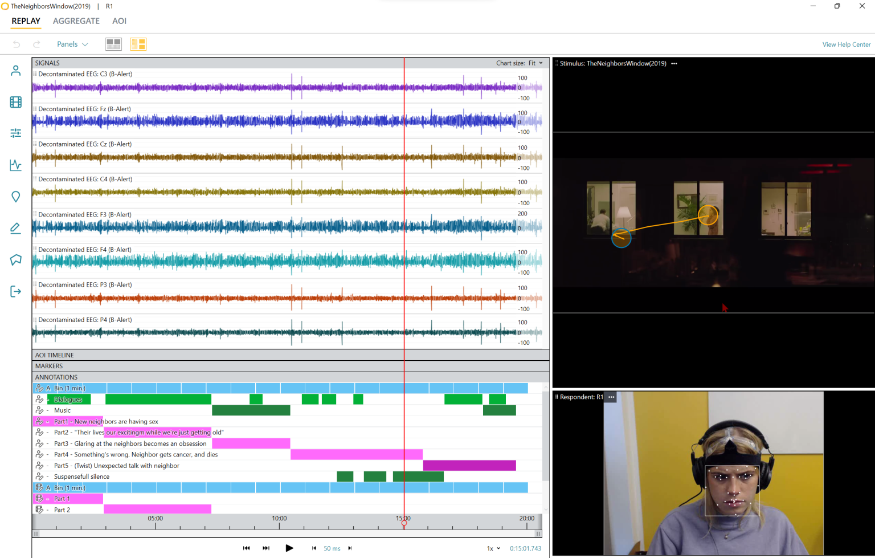Open the Stimulus panel three-dot options menu
Screen dimensions: 875x558
click(674, 63)
